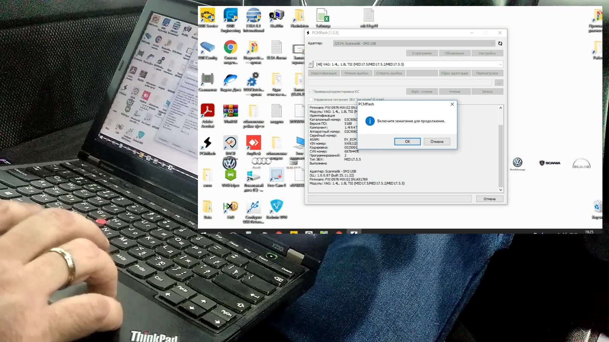
Task: Click the log scrollbar down arrow
Action: [501, 190]
